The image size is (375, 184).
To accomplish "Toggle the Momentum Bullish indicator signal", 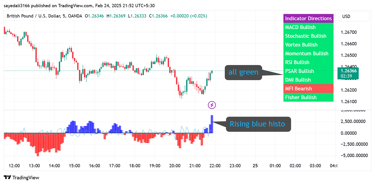I will pyautogui.click(x=308, y=53).
